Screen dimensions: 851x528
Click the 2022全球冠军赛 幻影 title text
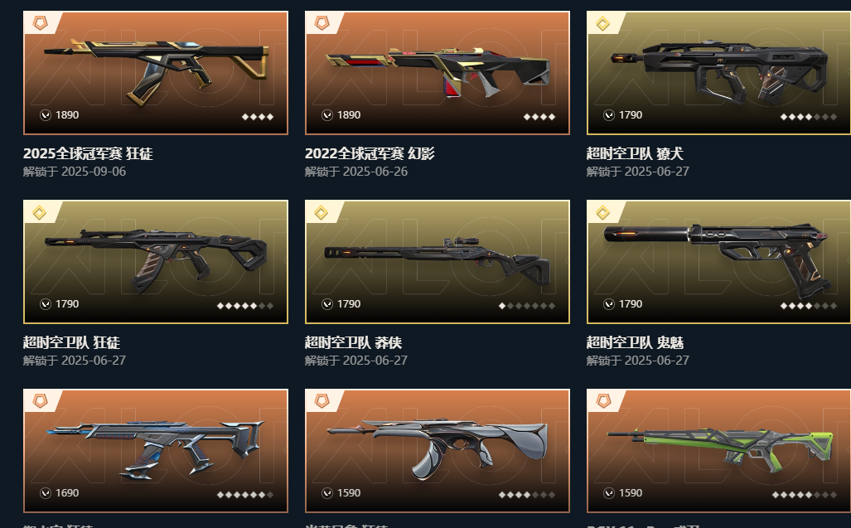(x=370, y=153)
